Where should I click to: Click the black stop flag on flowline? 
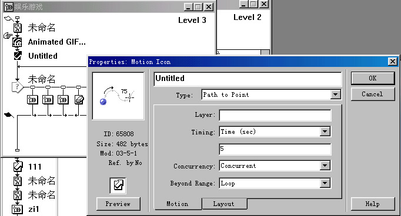9,115
